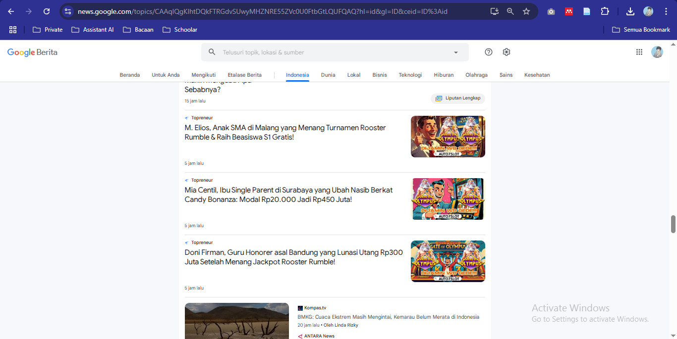The height and width of the screenshot is (339, 677).
Task: Open Chrome three-dot menu
Action: [x=666, y=11]
